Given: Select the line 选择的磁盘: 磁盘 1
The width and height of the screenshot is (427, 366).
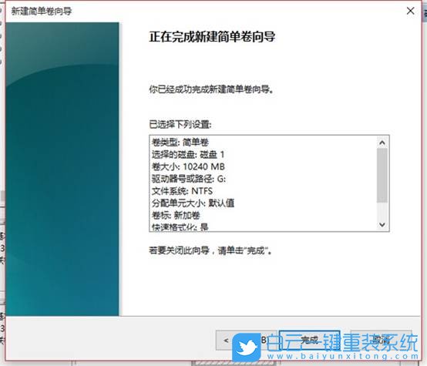Looking at the screenshot, I should [x=188, y=154].
